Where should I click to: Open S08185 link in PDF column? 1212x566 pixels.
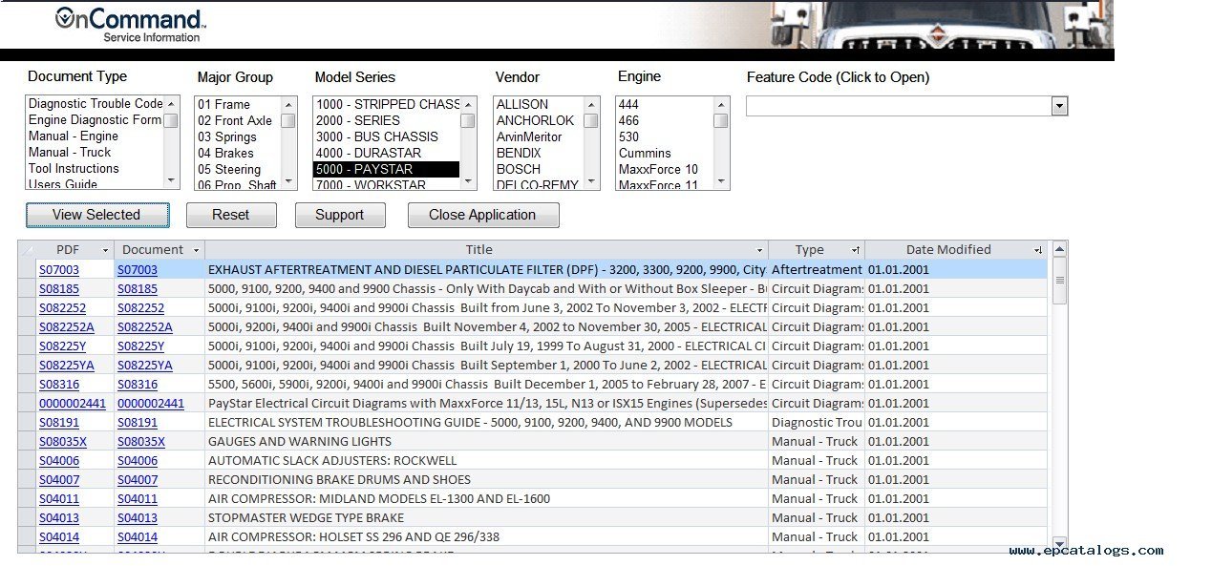59,289
